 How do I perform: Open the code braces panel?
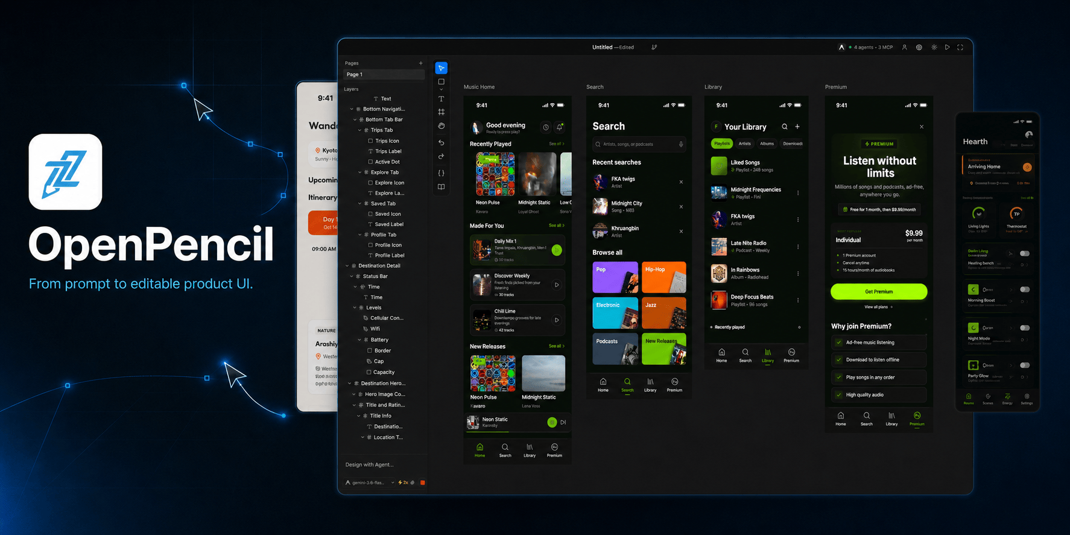[442, 173]
